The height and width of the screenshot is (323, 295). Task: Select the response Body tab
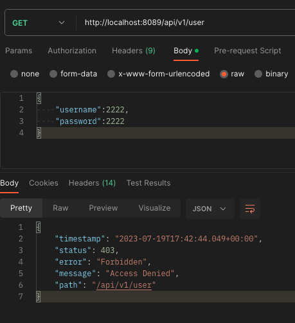(9, 183)
